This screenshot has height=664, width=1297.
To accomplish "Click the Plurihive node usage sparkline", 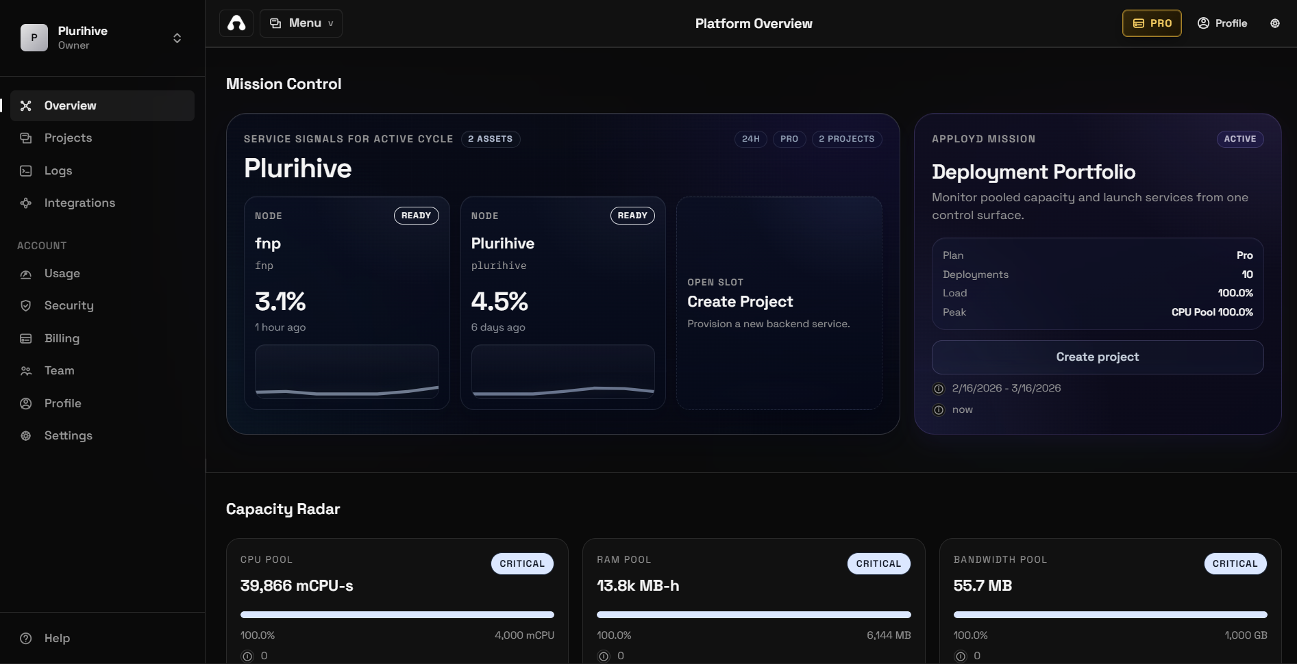I will pyautogui.click(x=563, y=371).
